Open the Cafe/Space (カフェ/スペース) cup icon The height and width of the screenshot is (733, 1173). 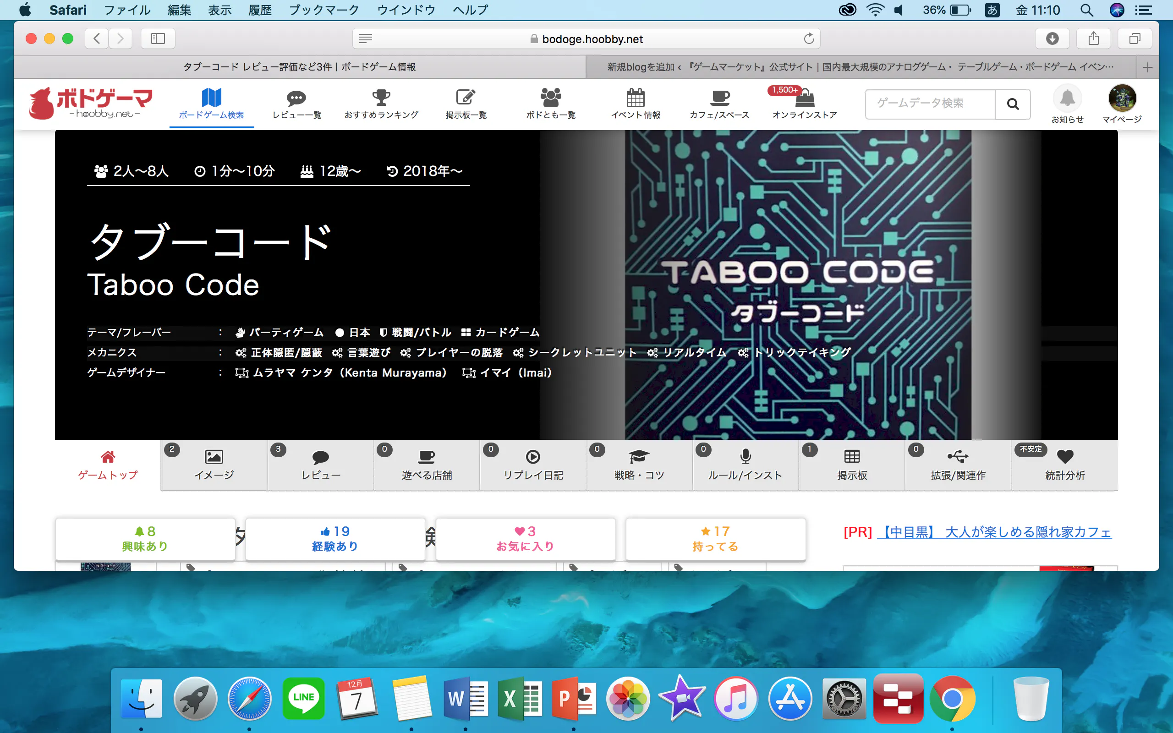point(719,98)
